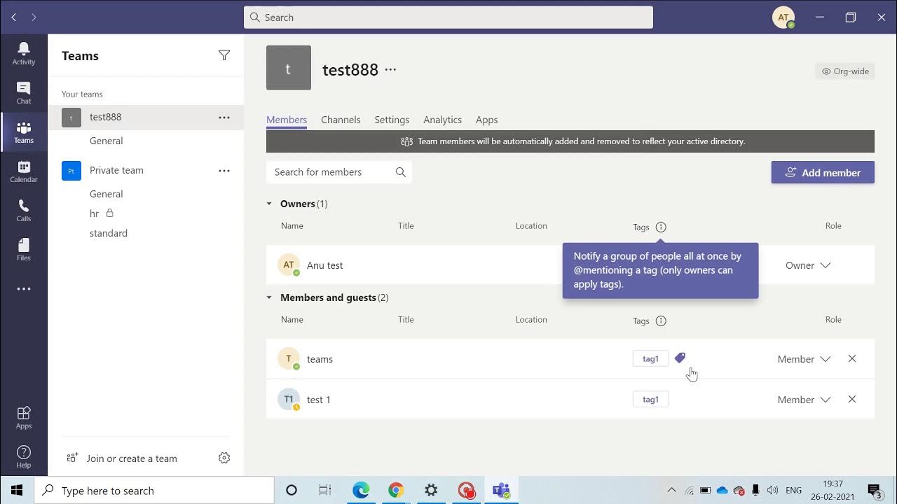897x504 pixels.
Task: Collapse the Owners section
Action: 269,204
